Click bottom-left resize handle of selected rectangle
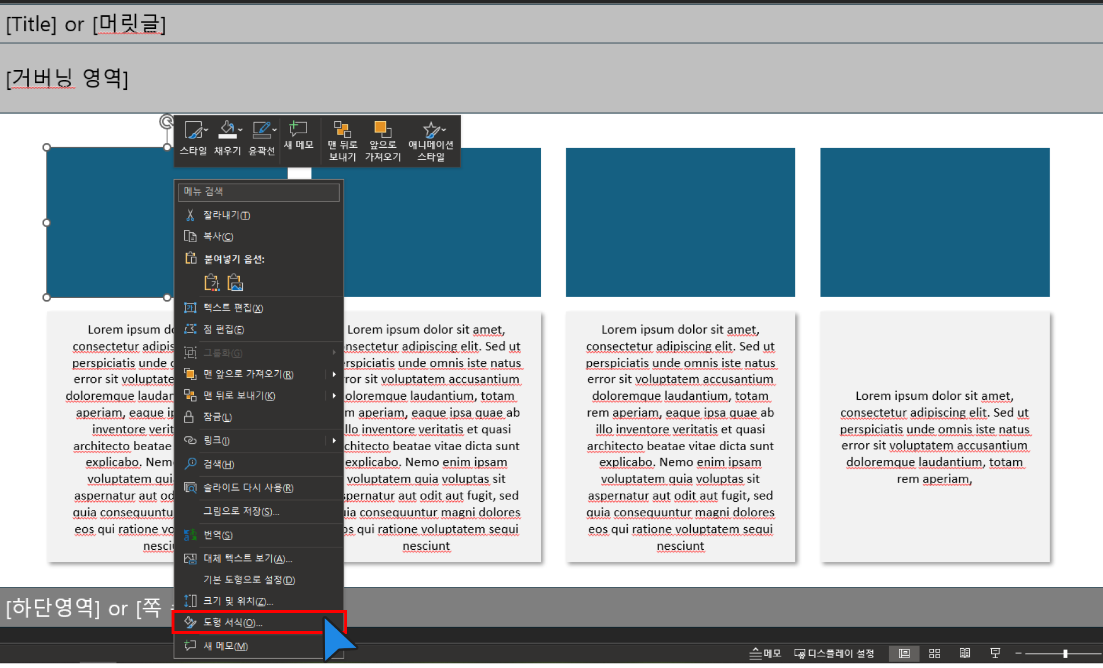Screen dimensions: 1103x668 pos(47,297)
